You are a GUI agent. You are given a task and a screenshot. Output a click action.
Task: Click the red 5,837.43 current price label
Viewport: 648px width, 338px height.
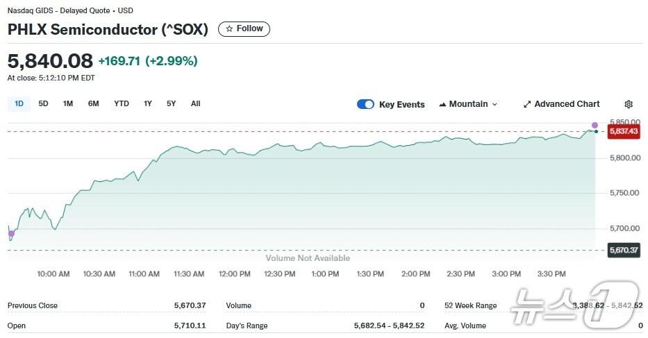pyautogui.click(x=624, y=131)
